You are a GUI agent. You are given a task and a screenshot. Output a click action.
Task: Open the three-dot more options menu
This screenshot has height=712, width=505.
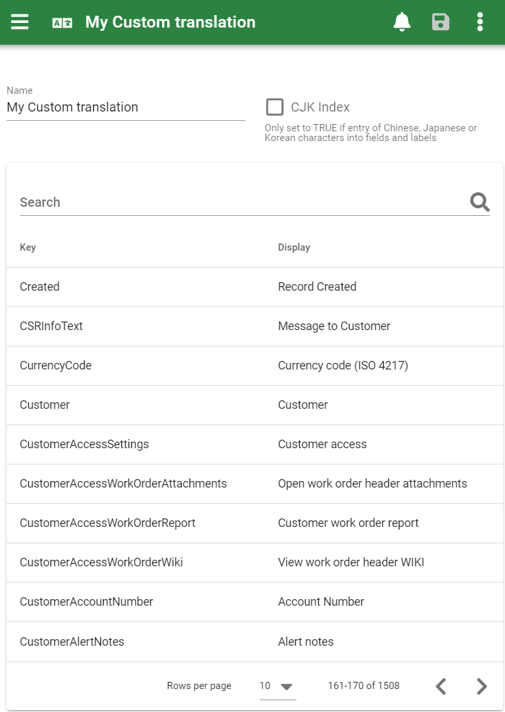(x=480, y=22)
